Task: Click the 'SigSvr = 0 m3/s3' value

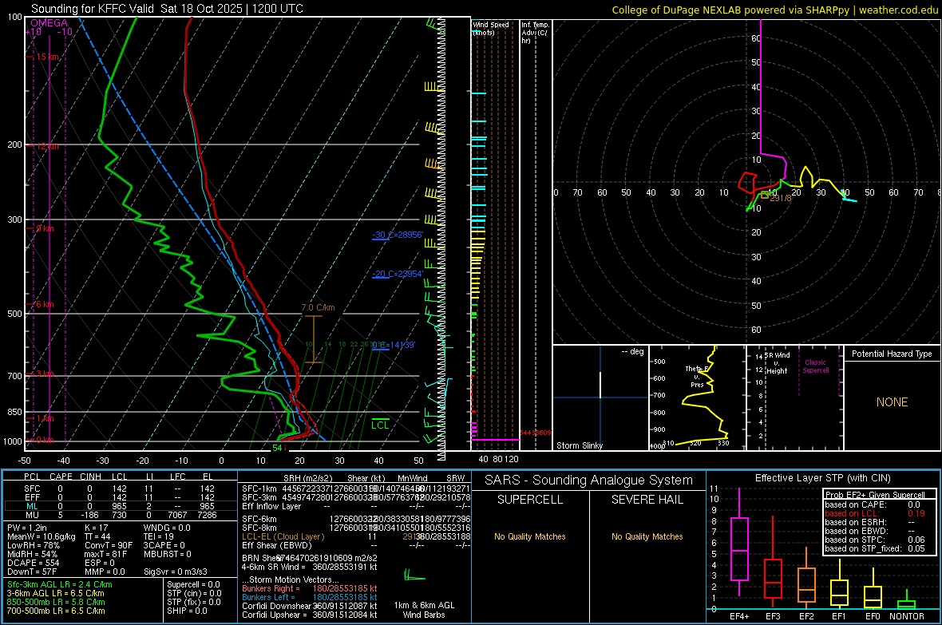Action: point(176,572)
